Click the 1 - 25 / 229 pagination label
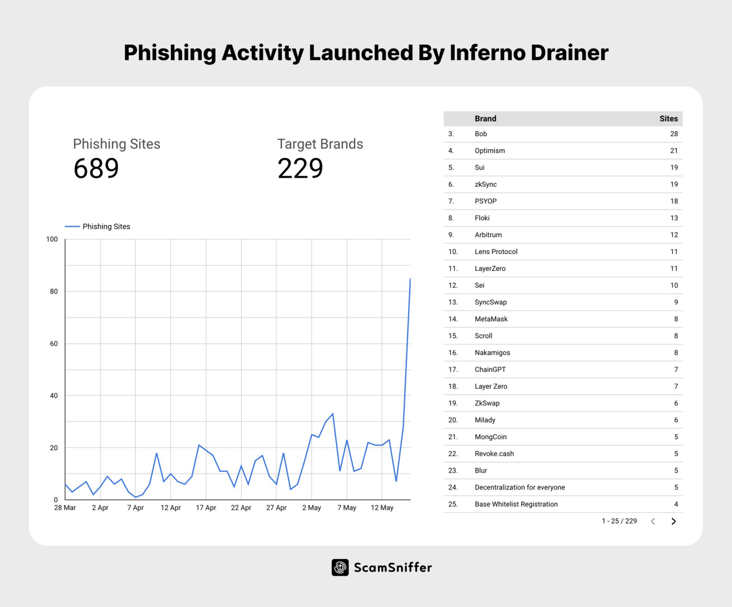Image resolution: width=732 pixels, height=607 pixels. (x=619, y=521)
